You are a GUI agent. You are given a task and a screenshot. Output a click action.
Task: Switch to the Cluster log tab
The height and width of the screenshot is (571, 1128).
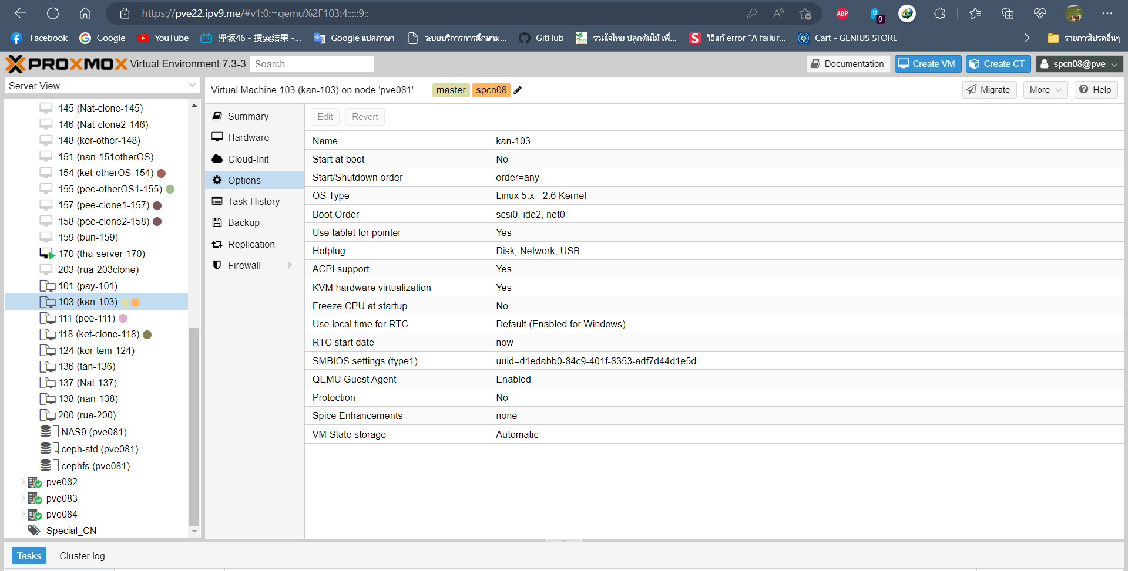click(x=82, y=556)
